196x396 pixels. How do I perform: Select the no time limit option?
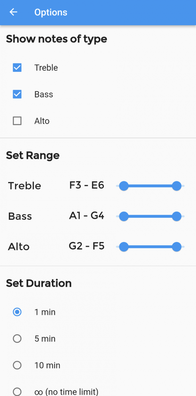[17, 392]
